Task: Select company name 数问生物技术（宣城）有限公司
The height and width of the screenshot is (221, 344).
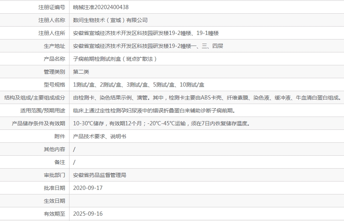Action: (110, 20)
